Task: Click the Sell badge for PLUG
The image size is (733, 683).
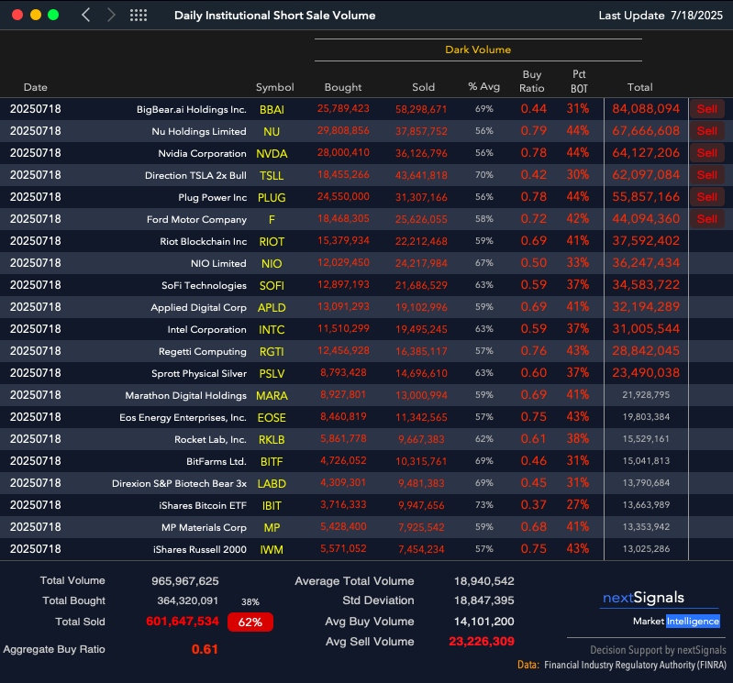Action: pos(706,197)
